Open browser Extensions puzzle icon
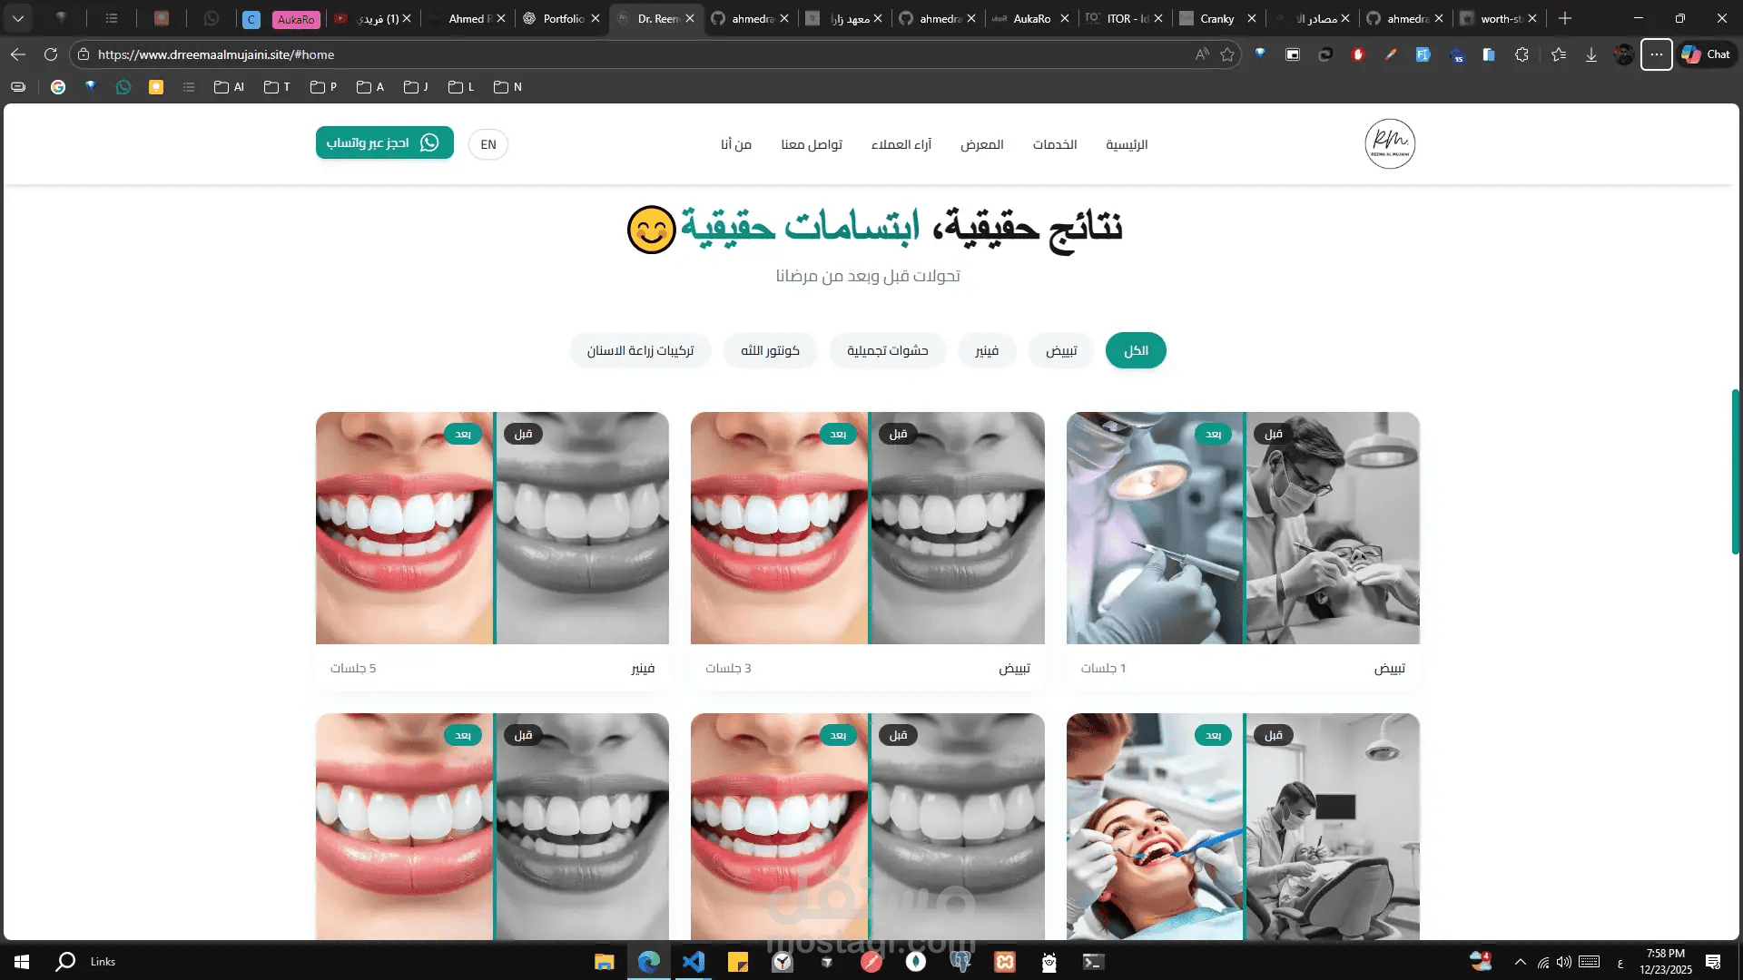Screen dimensions: 1743x980 [x=1522, y=54]
